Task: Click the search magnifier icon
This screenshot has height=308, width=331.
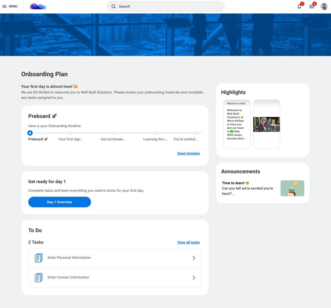Action: pyautogui.click(x=113, y=6)
